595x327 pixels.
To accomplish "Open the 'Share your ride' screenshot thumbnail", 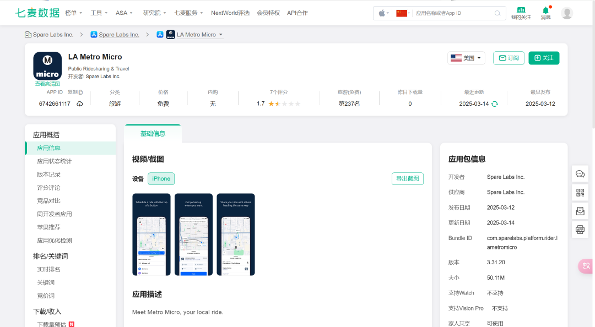I will (236, 235).
